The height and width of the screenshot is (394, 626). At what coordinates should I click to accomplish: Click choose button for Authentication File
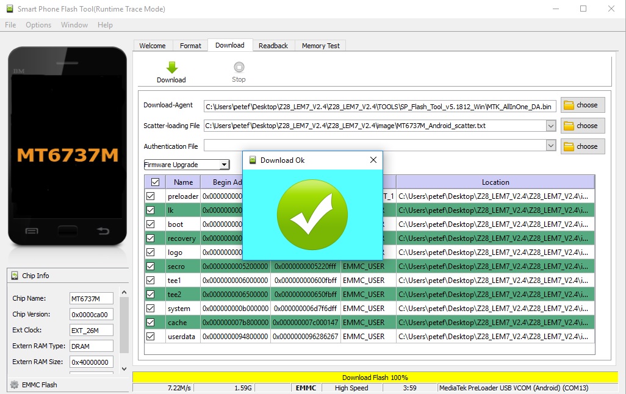(x=583, y=146)
